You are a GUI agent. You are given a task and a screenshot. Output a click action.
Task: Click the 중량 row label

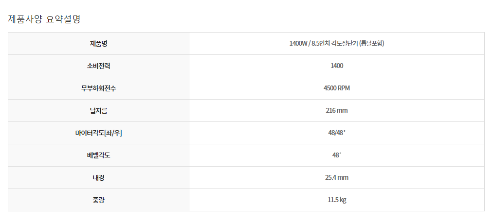point(98,200)
